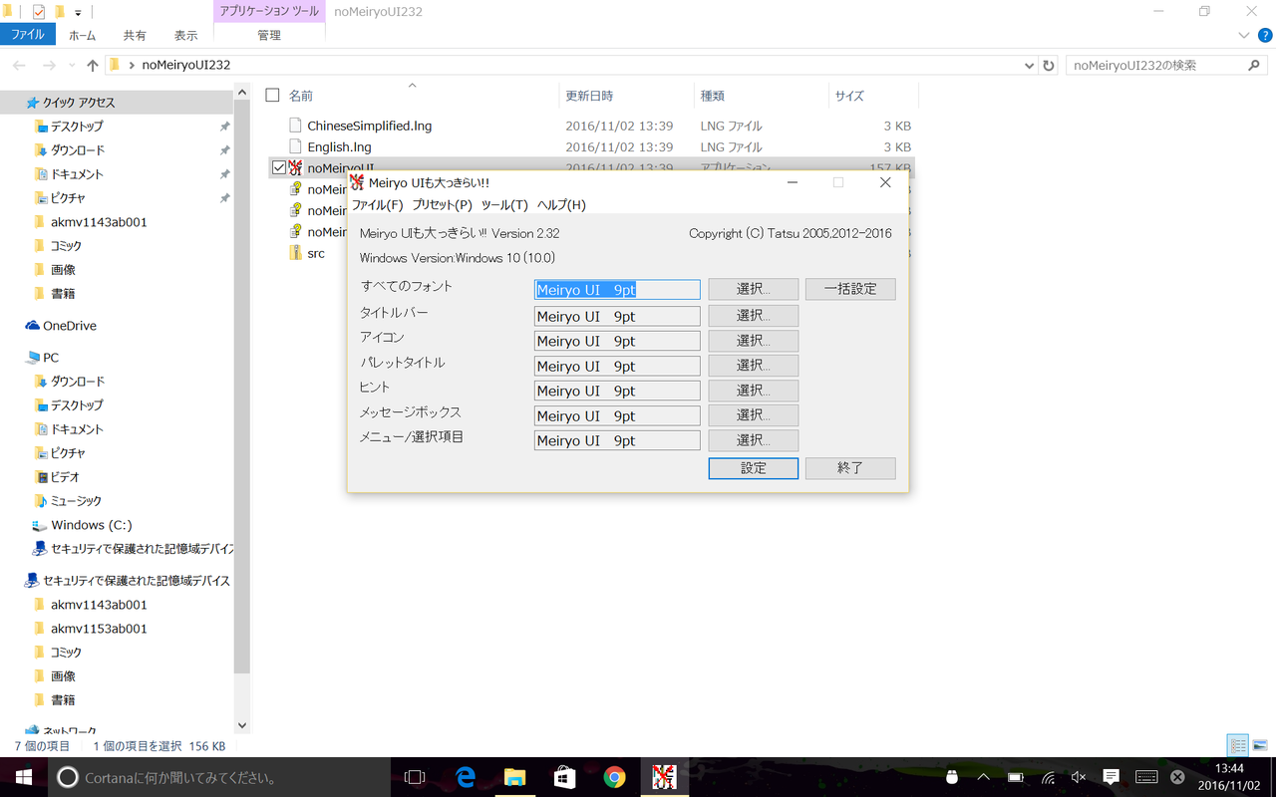The image size is (1276, 797).
Task: Open OneDrive in navigation pane
Action: (70, 326)
